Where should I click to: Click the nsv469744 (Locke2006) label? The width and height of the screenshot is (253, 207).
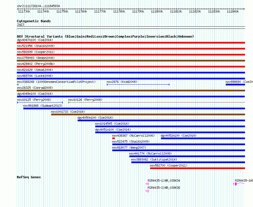click(35, 76)
